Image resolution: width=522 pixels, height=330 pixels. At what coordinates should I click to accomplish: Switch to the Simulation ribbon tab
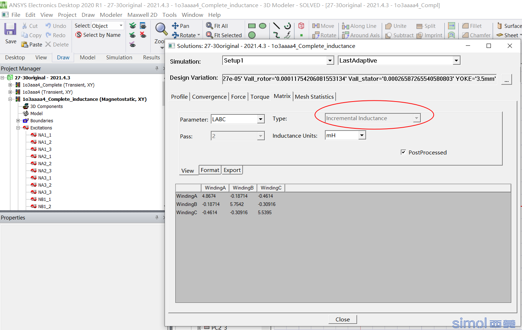point(119,57)
